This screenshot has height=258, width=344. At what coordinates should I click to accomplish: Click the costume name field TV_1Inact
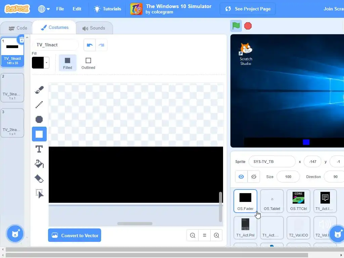pyautogui.click(x=55, y=45)
